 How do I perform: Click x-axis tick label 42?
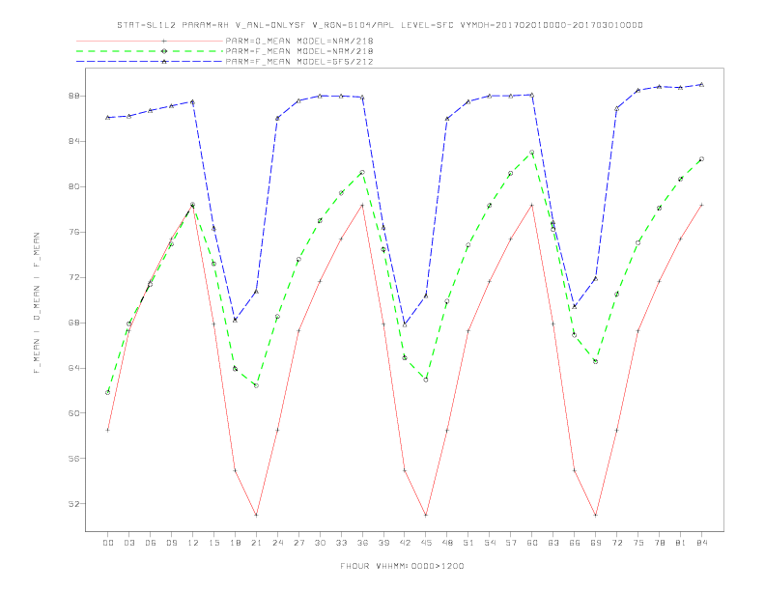(405, 543)
